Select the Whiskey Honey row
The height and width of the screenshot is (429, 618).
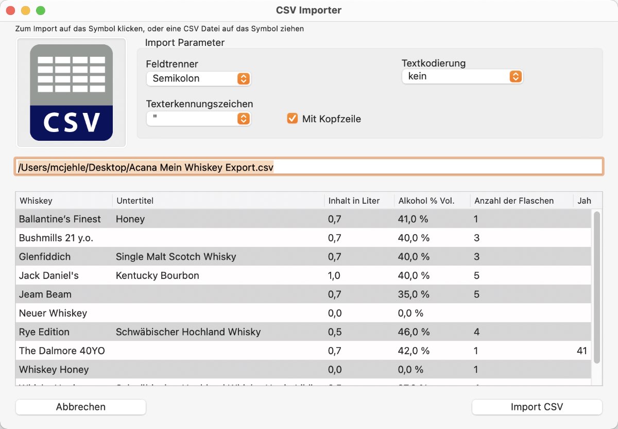click(303, 370)
